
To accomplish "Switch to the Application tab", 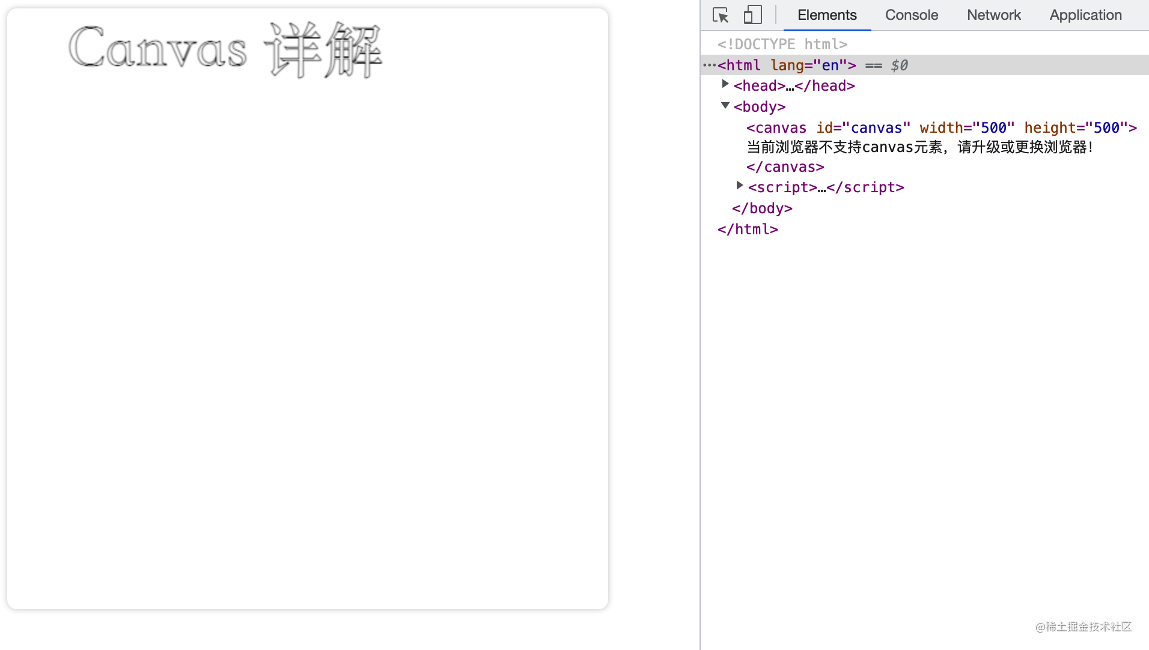I will pos(1085,15).
